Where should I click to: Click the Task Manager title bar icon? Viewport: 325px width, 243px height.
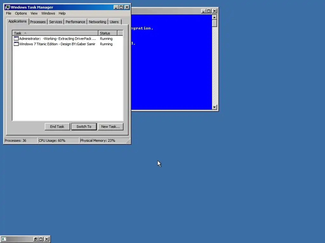[x=8, y=7]
